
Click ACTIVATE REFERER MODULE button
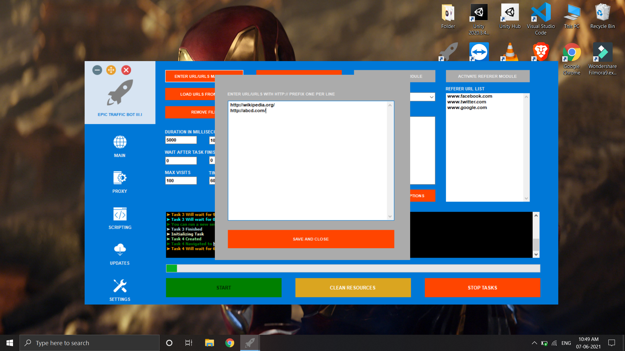coord(487,76)
